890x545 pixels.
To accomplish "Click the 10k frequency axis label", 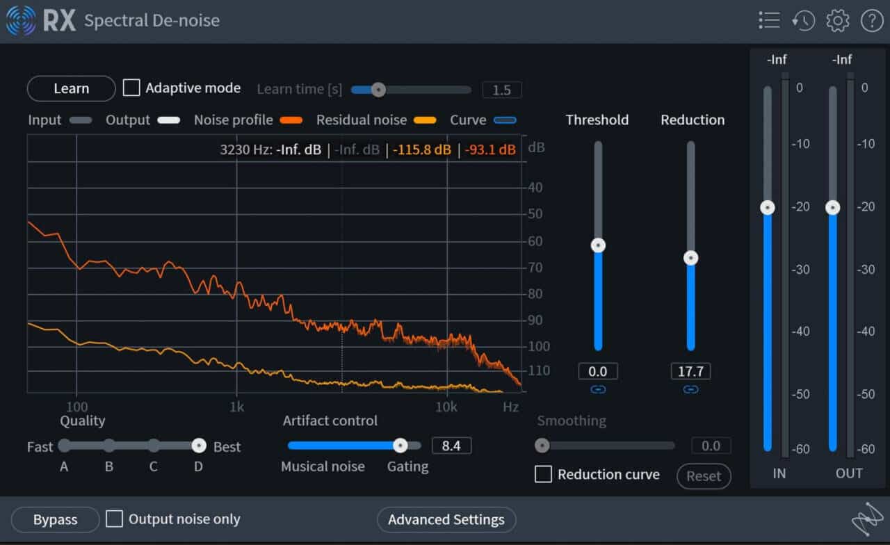I will click(446, 407).
